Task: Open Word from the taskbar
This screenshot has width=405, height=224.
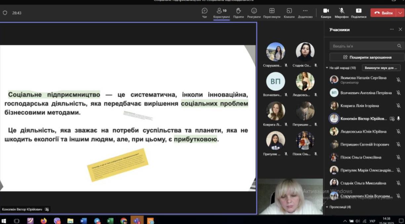Action: (x=83, y=220)
